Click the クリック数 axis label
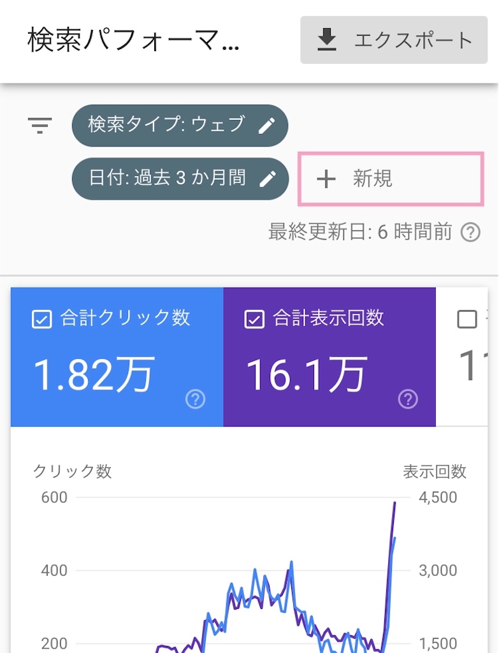499x653 pixels. coord(73,471)
